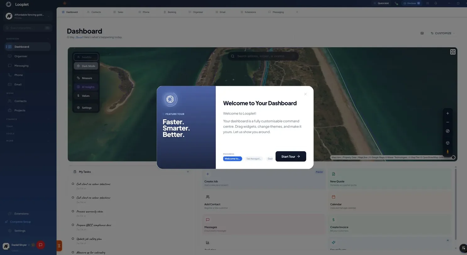
Task: Open Dashboard in the sidebar
Action: coord(28,46)
